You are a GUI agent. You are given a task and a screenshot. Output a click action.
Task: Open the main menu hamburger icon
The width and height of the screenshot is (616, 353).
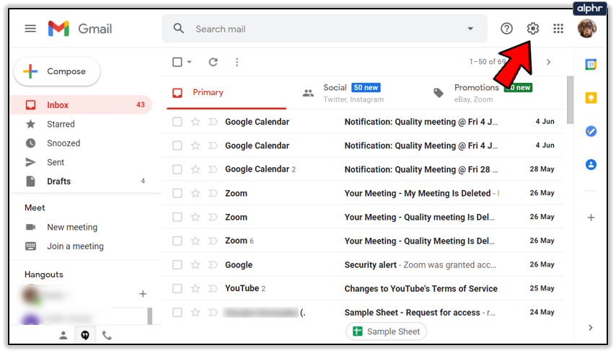point(30,29)
